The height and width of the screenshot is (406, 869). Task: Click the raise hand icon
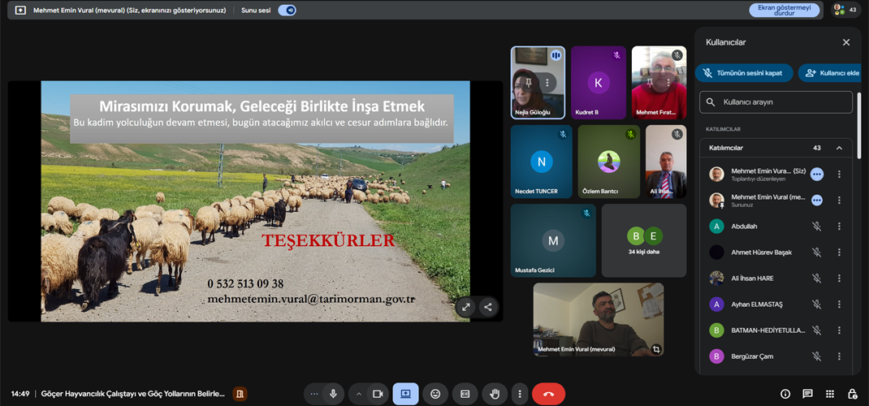pos(495,394)
